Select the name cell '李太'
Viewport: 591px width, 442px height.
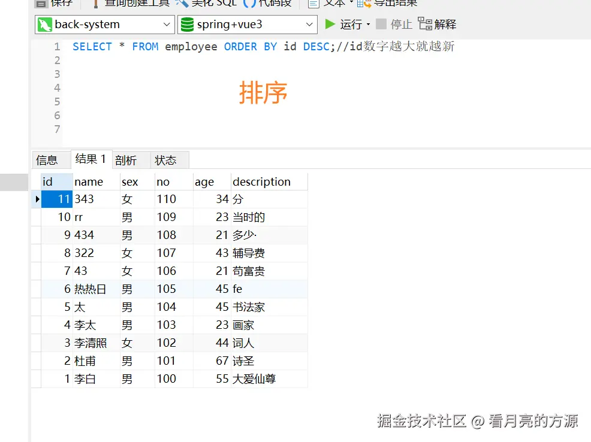[x=96, y=325]
